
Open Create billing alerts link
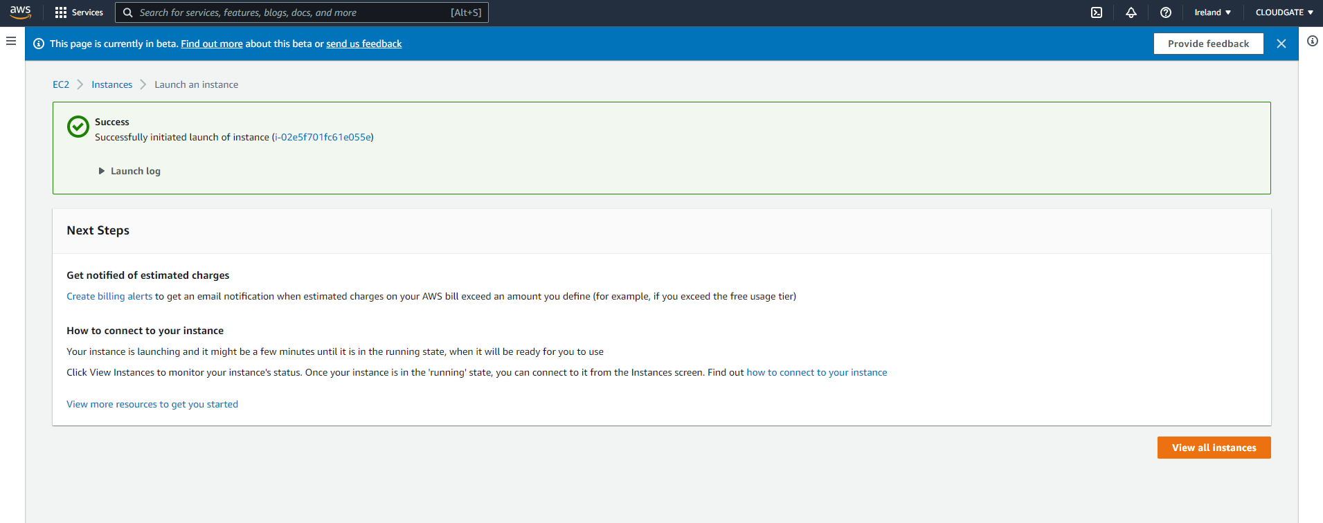pos(109,296)
